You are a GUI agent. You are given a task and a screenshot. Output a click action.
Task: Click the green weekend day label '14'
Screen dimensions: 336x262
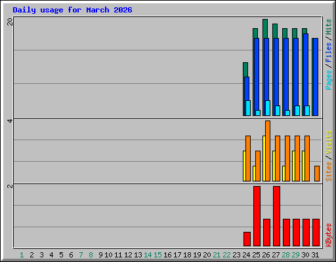148,255
